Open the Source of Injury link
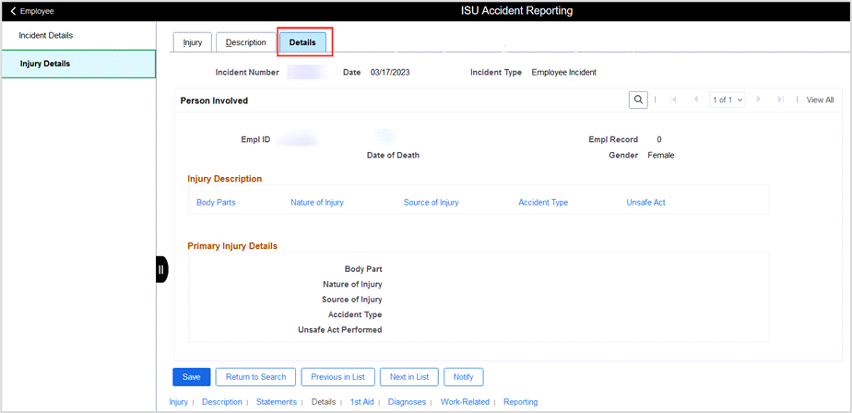The height and width of the screenshot is (413, 852). [431, 202]
